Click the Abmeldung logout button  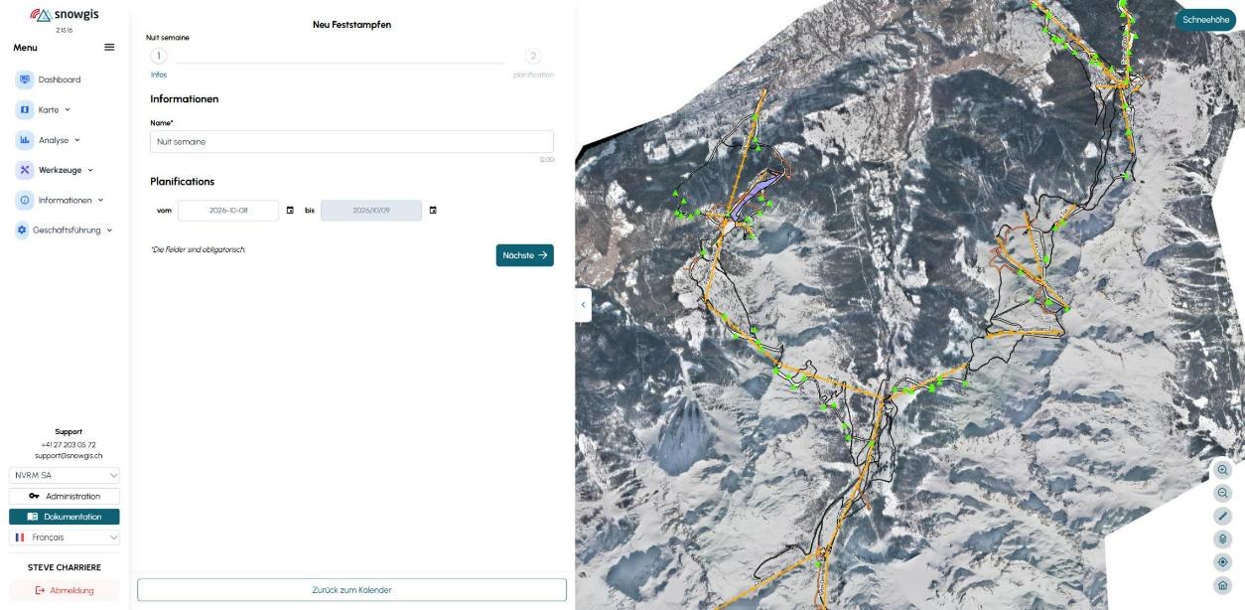click(65, 590)
